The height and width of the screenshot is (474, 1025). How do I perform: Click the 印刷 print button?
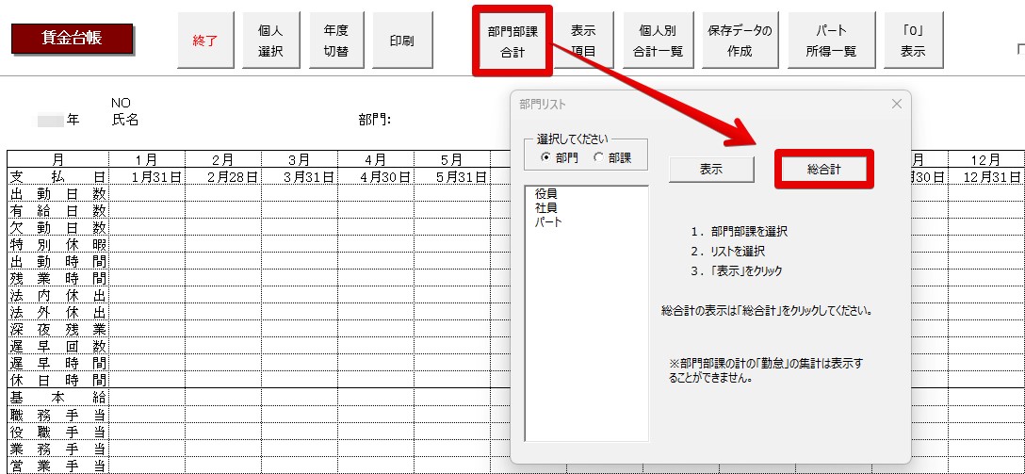(x=401, y=41)
